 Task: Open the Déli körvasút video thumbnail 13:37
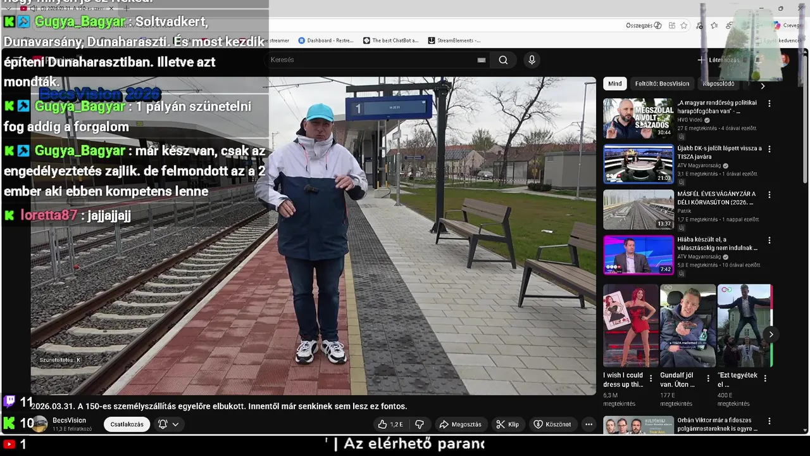[x=638, y=209]
